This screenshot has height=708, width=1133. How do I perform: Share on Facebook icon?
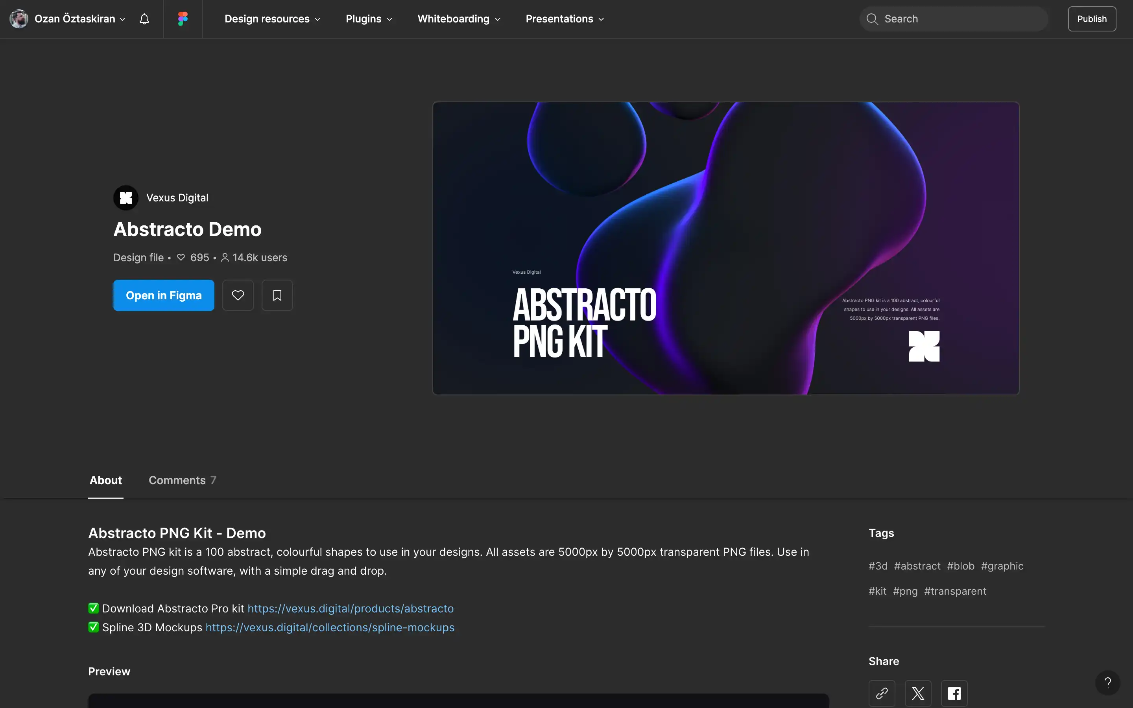954,693
